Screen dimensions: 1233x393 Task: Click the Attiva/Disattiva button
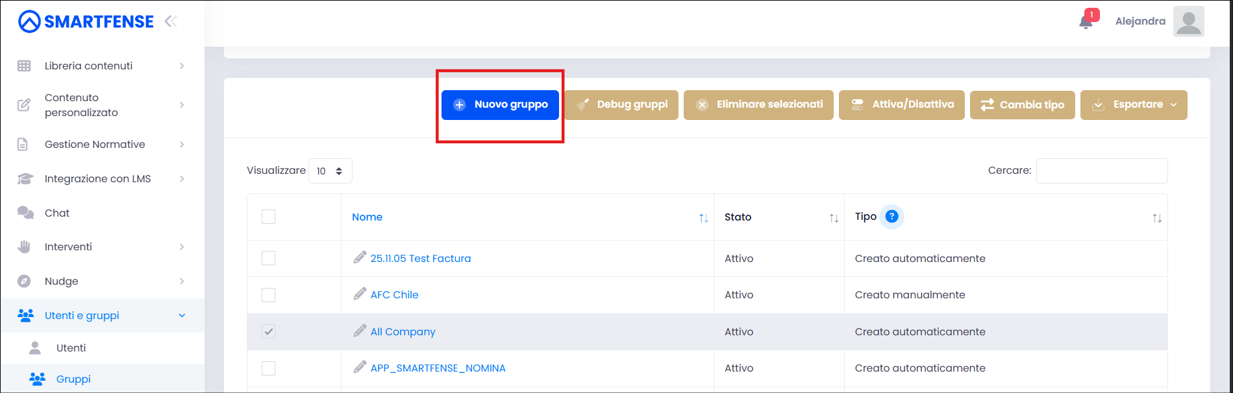pos(902,105)
